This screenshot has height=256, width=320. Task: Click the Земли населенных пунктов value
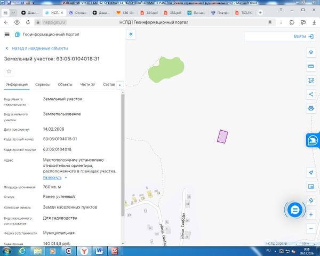pyautogui.click(x=70, y=207)
